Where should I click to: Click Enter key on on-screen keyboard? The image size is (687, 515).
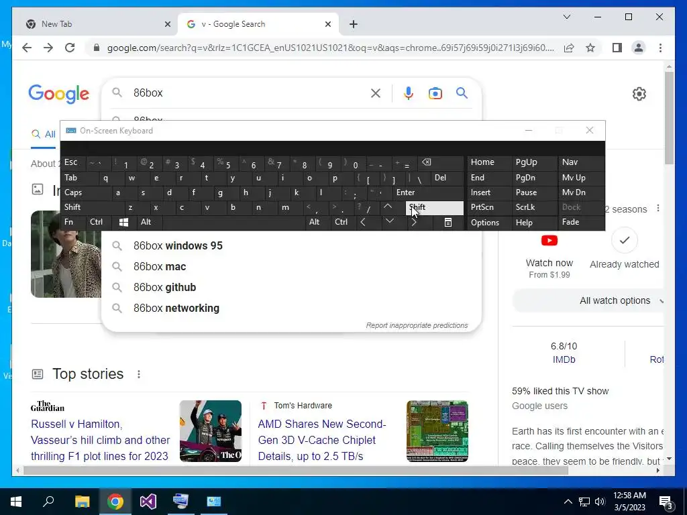point(428,192)
